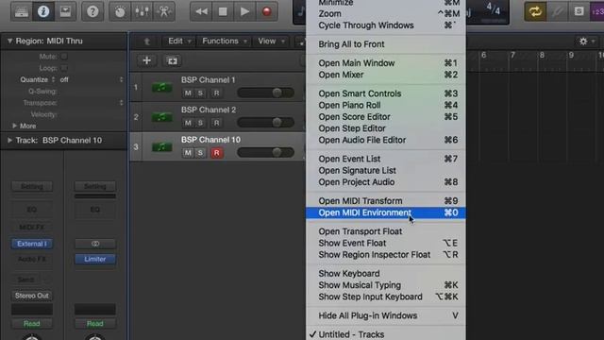
Task: Click the Stop transport button
Action: [x=223, y=11]
